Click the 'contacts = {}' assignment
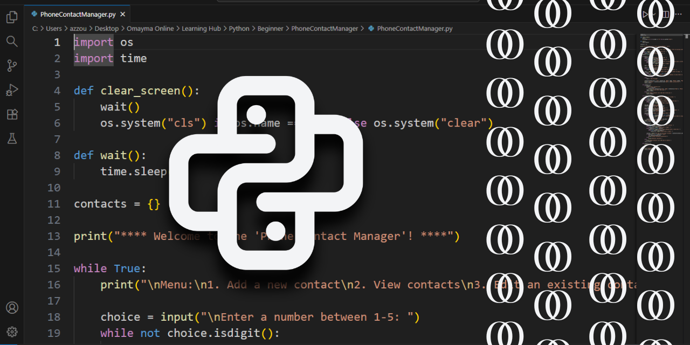The height and width of the screenshot is (345, 690). click(x=117, y=204)
